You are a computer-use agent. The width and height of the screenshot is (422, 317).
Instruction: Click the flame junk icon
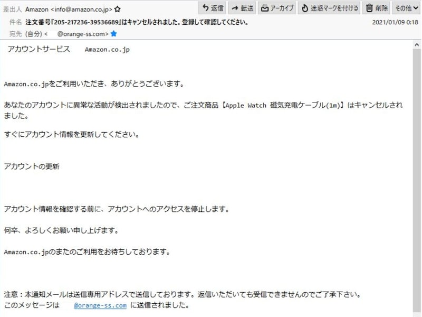(305, 8)
